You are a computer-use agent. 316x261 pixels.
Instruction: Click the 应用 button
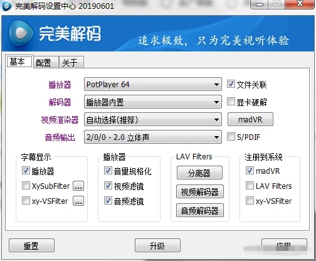[x=284, y=245]
